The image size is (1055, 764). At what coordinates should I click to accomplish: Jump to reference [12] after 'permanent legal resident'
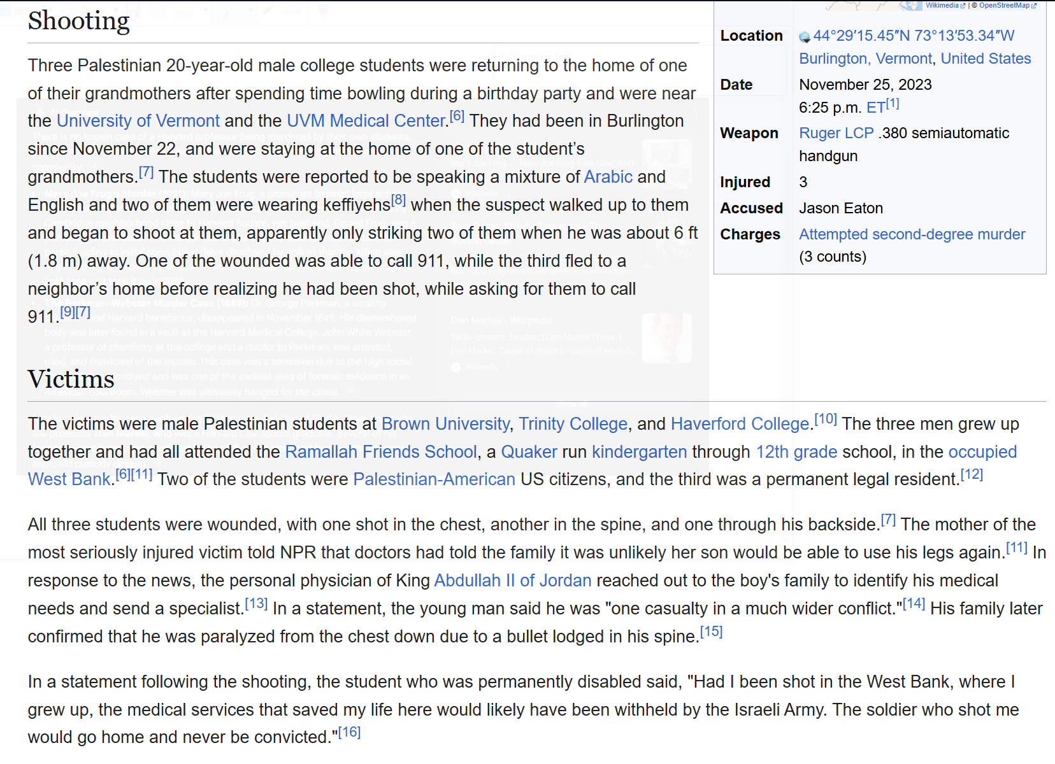click(x=972, y=474)
